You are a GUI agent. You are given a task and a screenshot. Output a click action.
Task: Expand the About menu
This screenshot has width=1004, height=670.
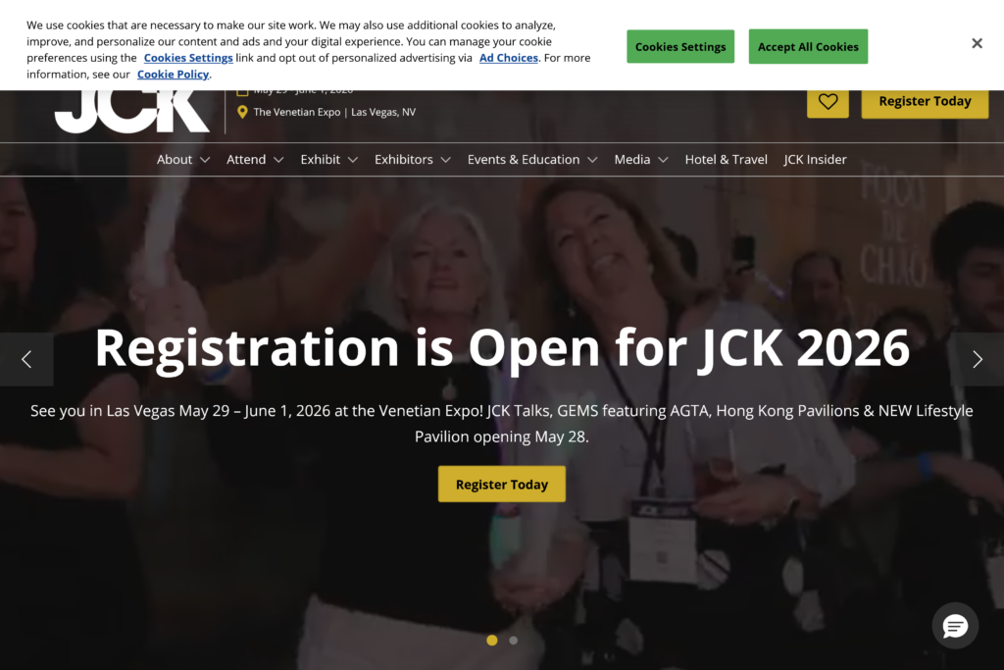[x=183, y=160]
